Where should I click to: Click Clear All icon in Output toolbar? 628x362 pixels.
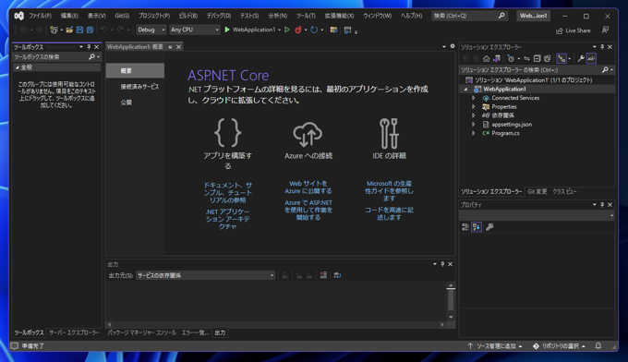(x=323, y=275)
